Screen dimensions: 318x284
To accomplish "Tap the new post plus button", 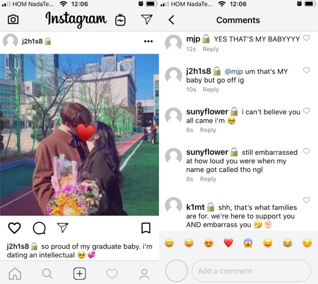I will point(79,273).
